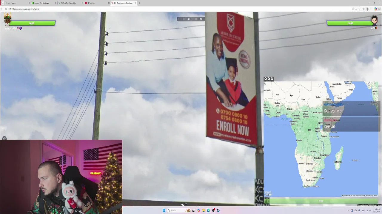Open Steam from the taskbar
This screenshot has width=382, height=214.
click(218, 210)
